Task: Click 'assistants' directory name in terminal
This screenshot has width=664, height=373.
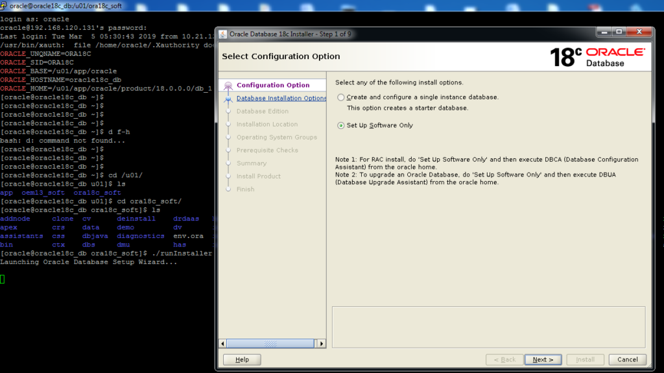Action: coord(21,236)
